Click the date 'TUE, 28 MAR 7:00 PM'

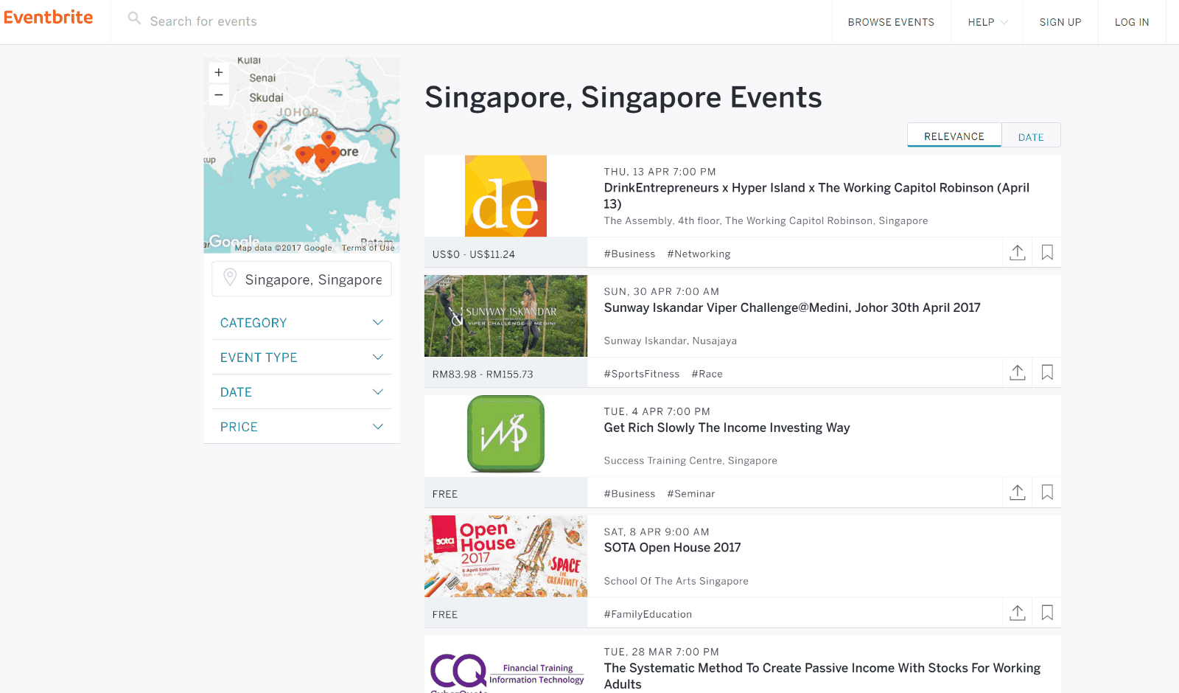coord(662,652)
